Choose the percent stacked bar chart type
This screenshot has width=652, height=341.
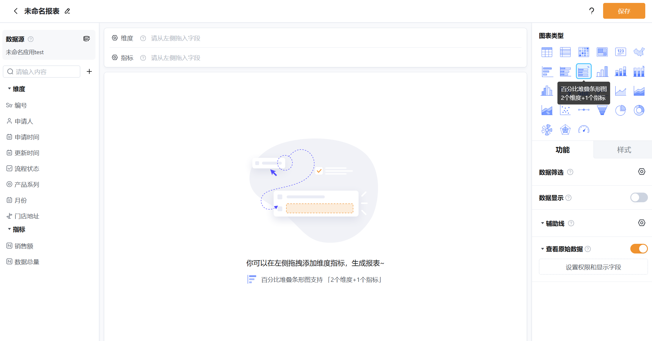tap(583, 71)
